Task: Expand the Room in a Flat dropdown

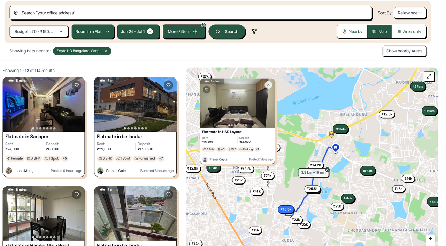Action: [x=93, y=32]
